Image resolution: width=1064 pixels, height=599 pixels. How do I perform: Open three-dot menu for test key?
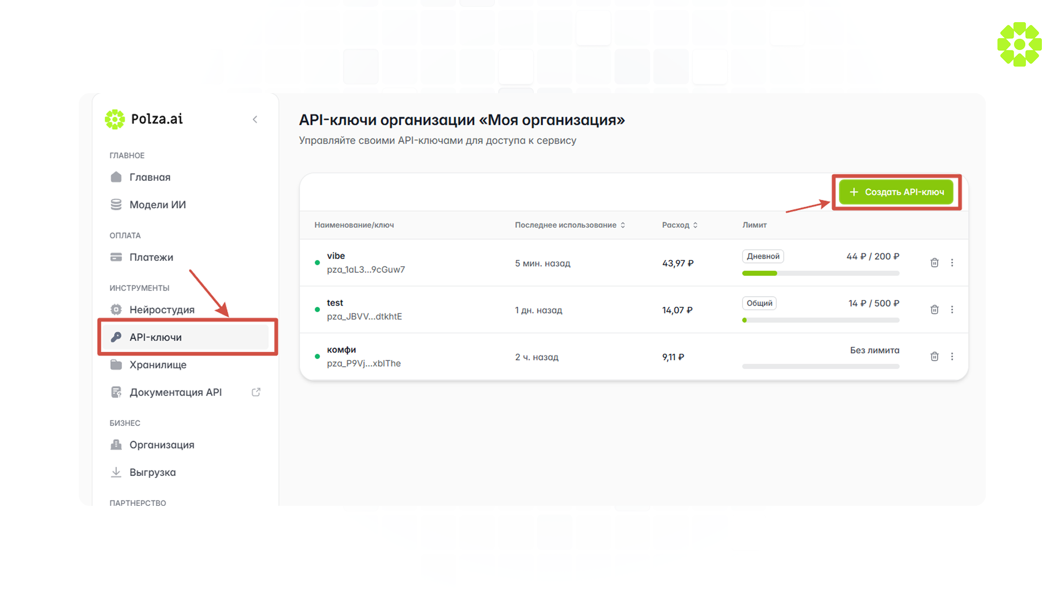coord(952,309)
